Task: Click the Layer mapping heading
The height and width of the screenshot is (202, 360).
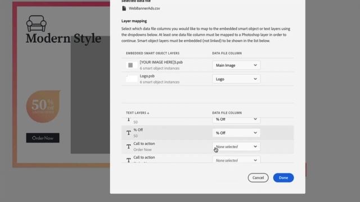Action: [x=134, y=21]
